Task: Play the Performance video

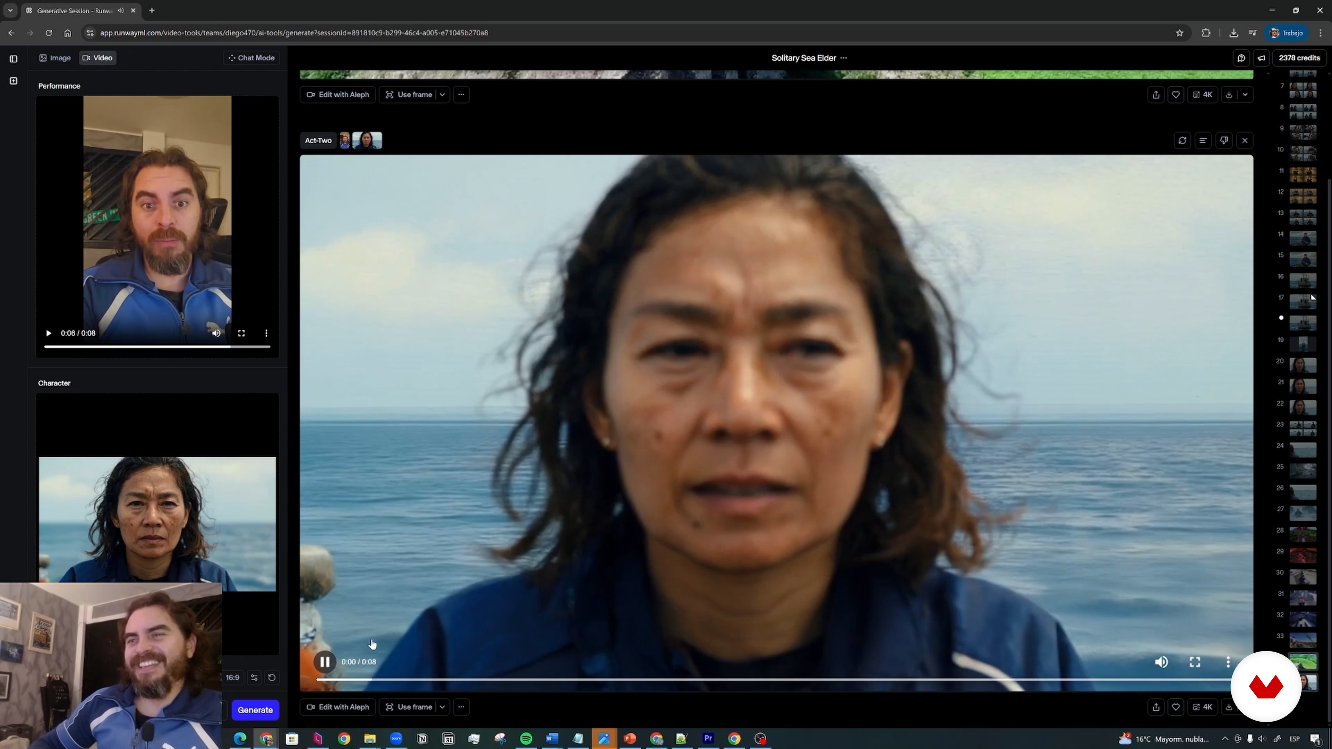Action: [49, 333]
